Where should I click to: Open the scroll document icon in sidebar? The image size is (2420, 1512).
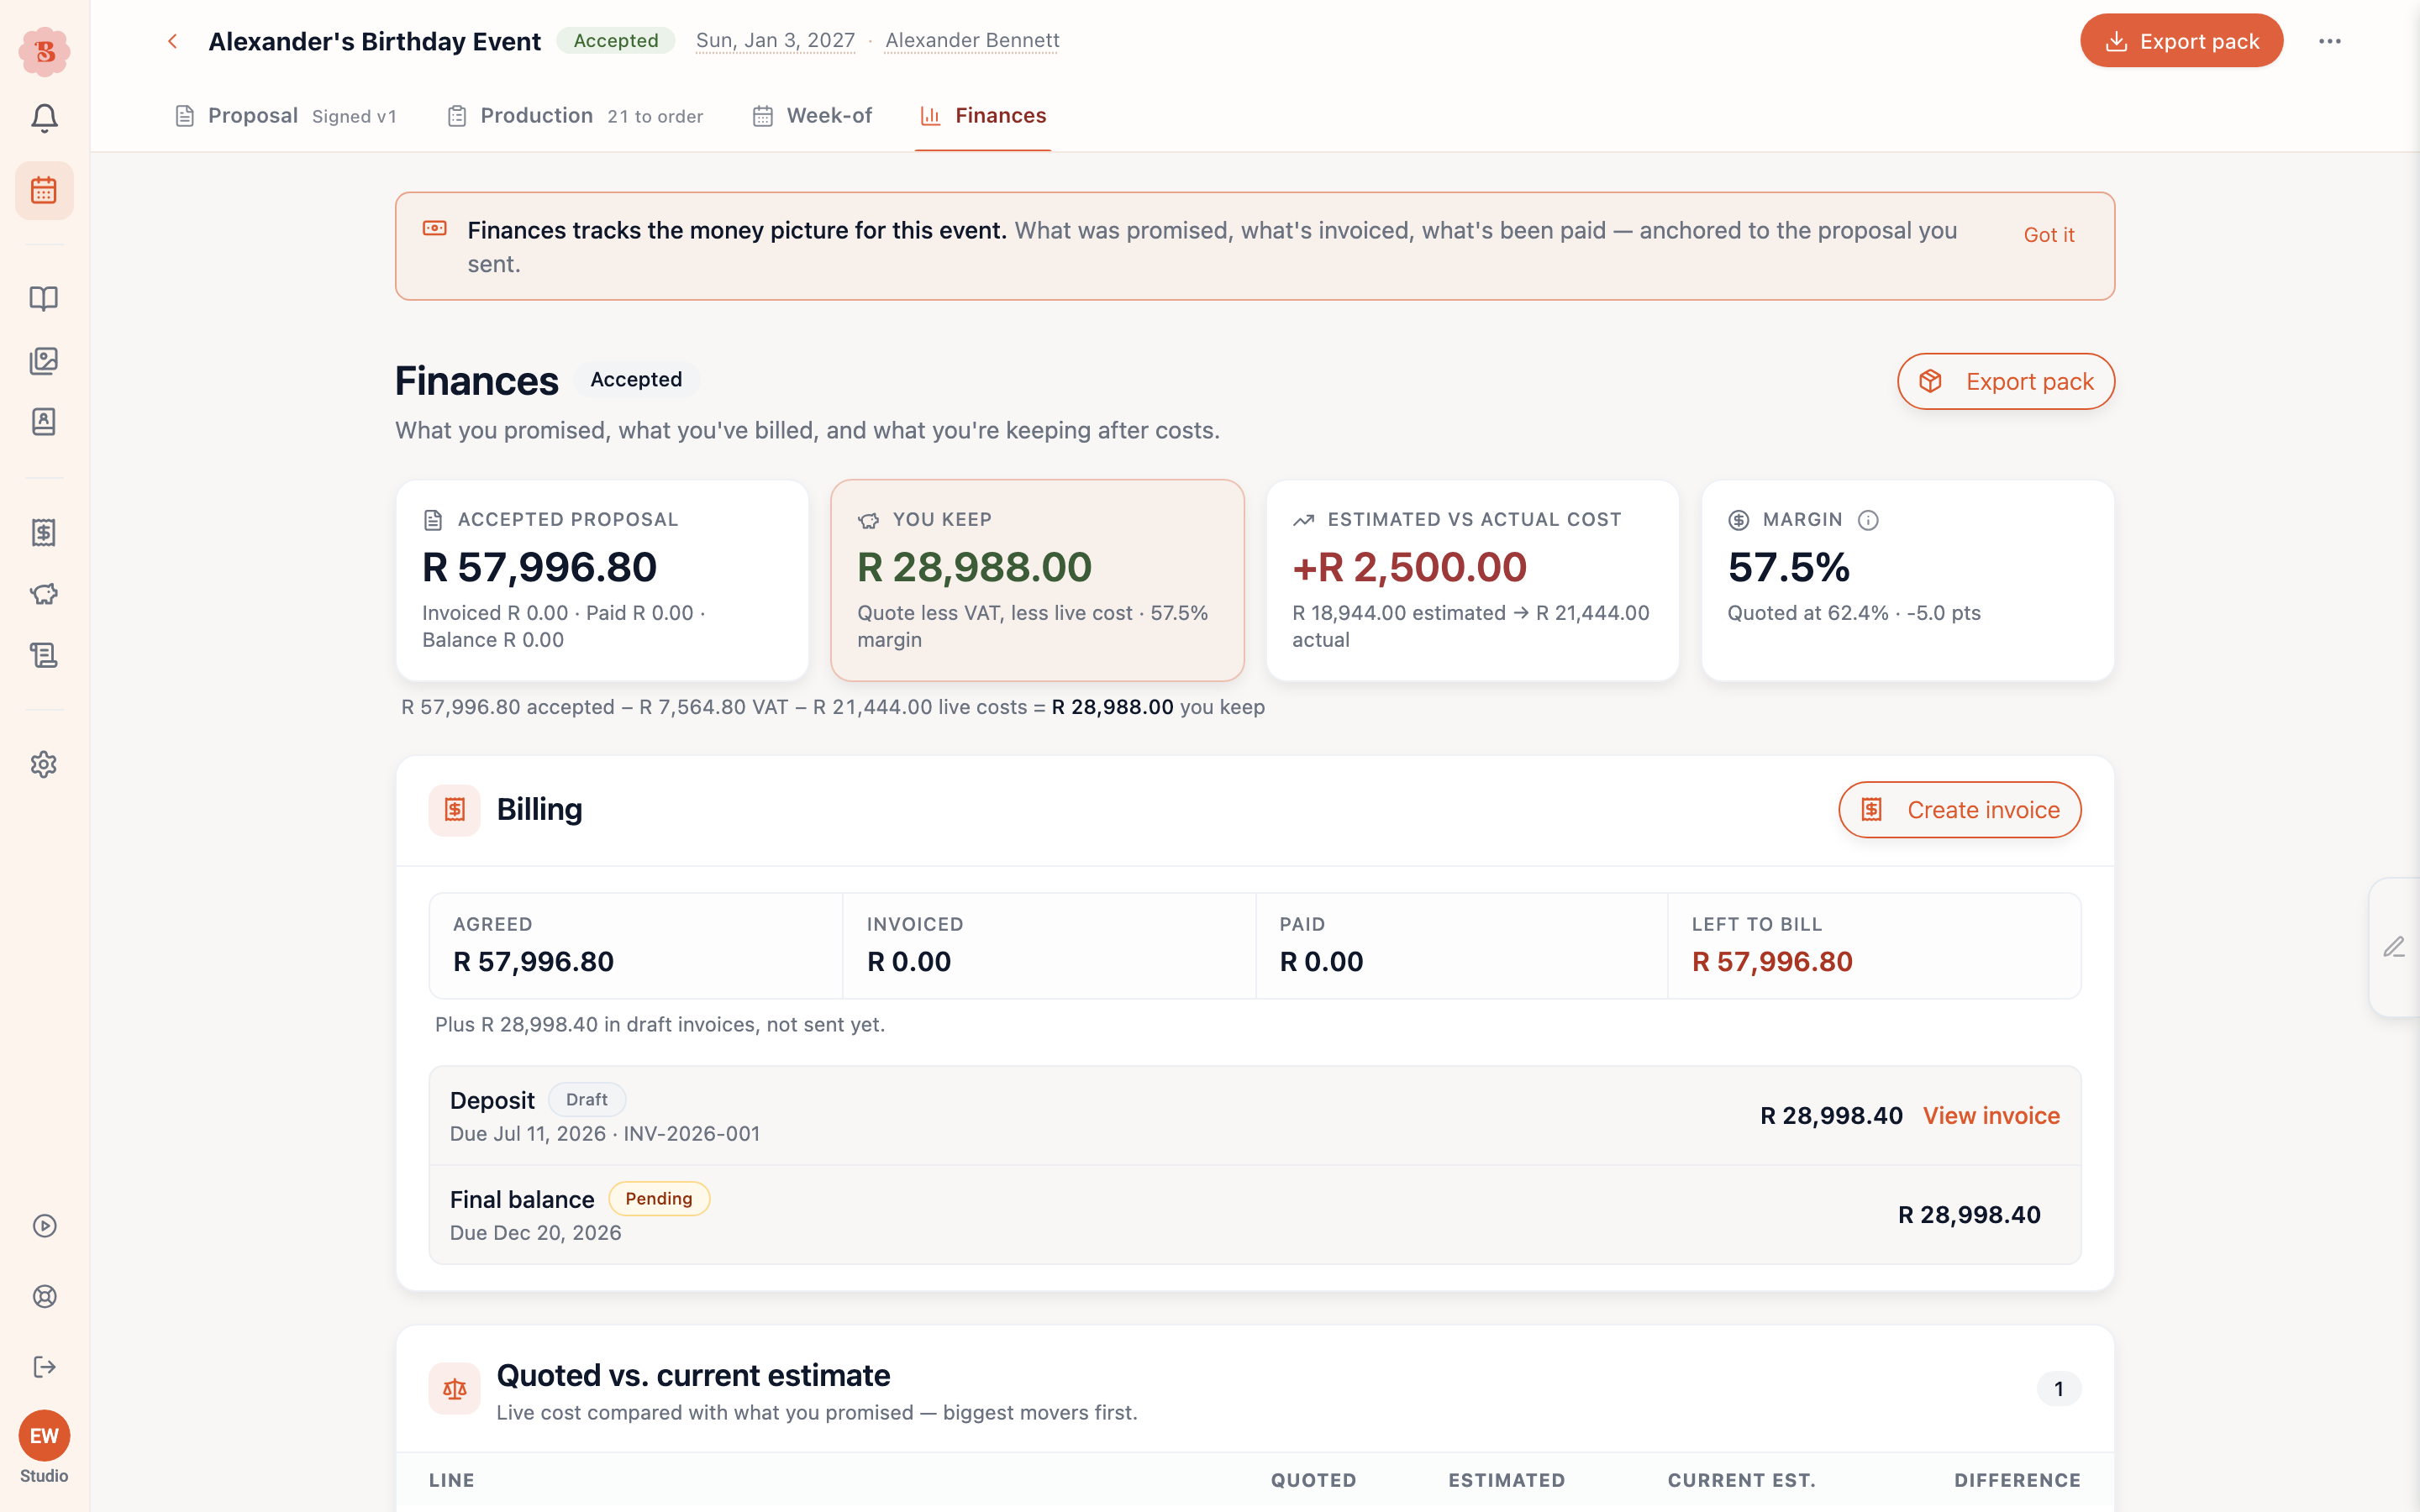44,655
